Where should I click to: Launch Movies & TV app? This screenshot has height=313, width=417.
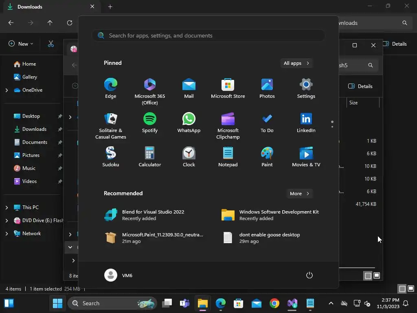(306, 157)
